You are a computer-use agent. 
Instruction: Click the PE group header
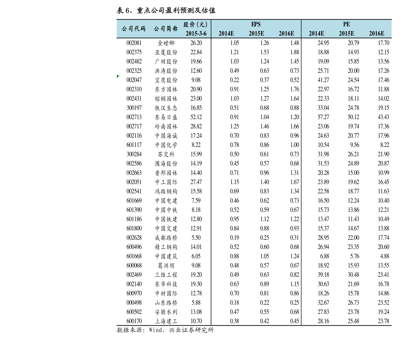[346, 24]
